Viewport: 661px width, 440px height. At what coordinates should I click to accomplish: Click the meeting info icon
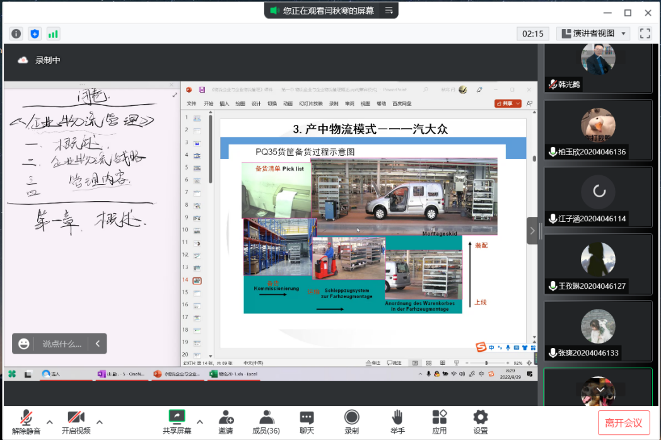[16, 33]
